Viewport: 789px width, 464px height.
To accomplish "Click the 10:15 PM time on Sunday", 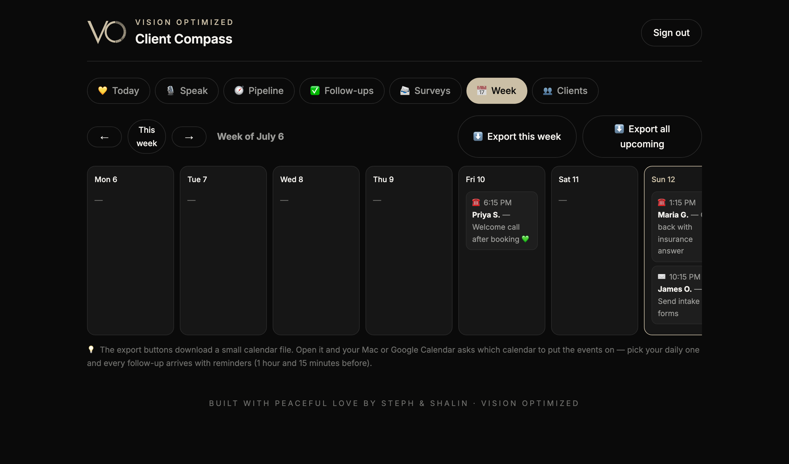I will tap(685, 277).
